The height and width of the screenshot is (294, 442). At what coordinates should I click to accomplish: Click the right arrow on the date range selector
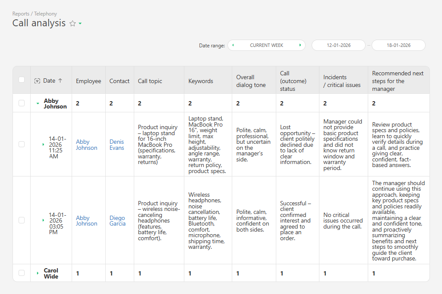301,45
